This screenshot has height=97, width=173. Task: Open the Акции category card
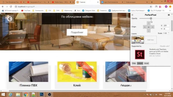point(125,75)
